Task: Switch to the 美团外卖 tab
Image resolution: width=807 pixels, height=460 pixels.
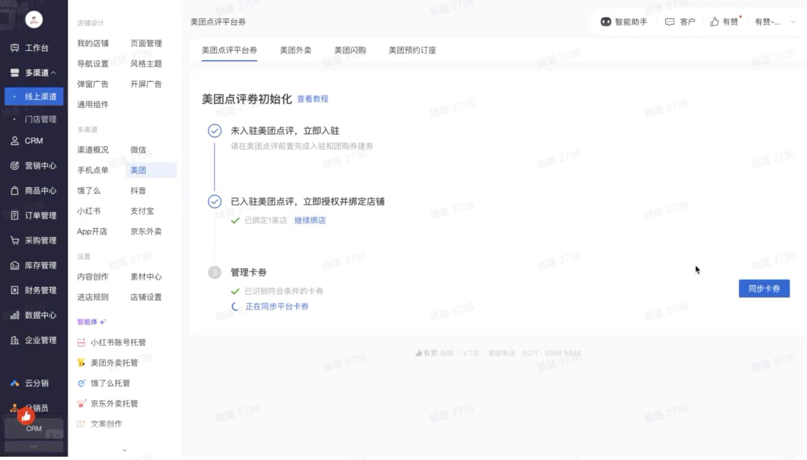Action: coord(295,50)
